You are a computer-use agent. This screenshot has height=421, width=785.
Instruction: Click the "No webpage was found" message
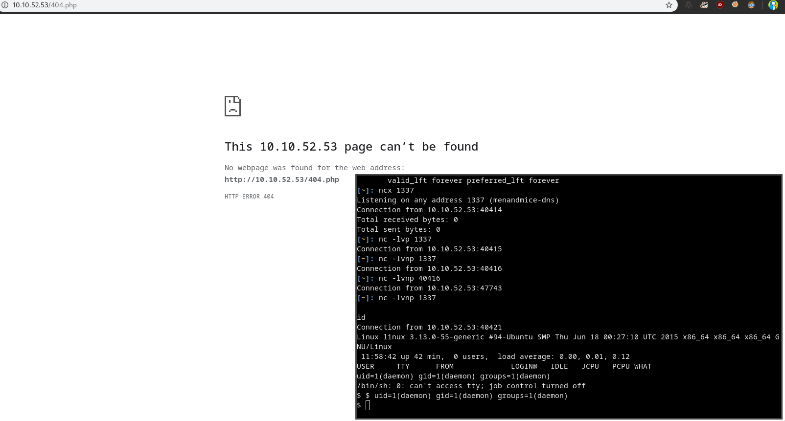tap(315, 168)
